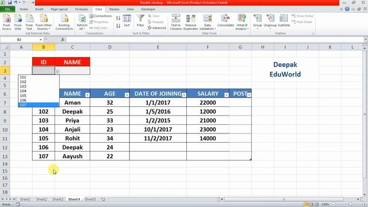Image resolution: width=368 pixels, height=207 pixels.
Task: Click Hide Detail in Outline group
Action: click(302, 22)
